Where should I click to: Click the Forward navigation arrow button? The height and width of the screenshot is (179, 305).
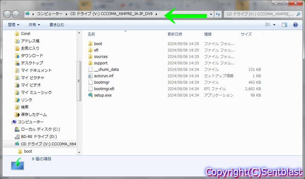16,14
